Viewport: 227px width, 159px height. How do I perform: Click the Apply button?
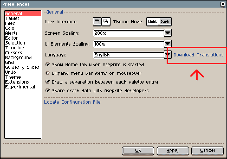point(173,151)
